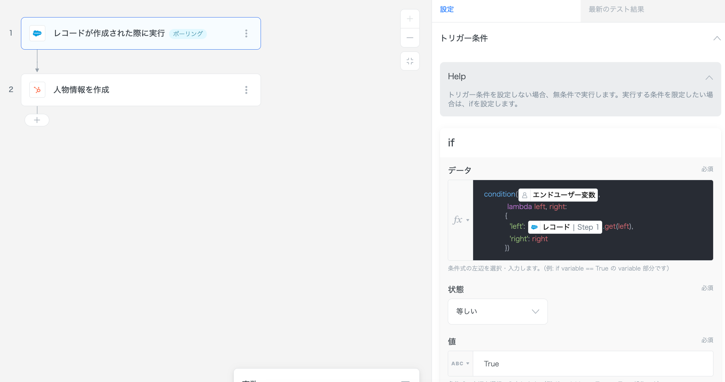Screen dimensions: 725x382
Task: Click the Salesforce icon in step 1
Action: (x=37, y=33)
